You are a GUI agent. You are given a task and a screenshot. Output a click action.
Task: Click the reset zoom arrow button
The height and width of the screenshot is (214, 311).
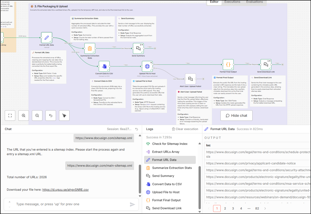tap(51, 116)
